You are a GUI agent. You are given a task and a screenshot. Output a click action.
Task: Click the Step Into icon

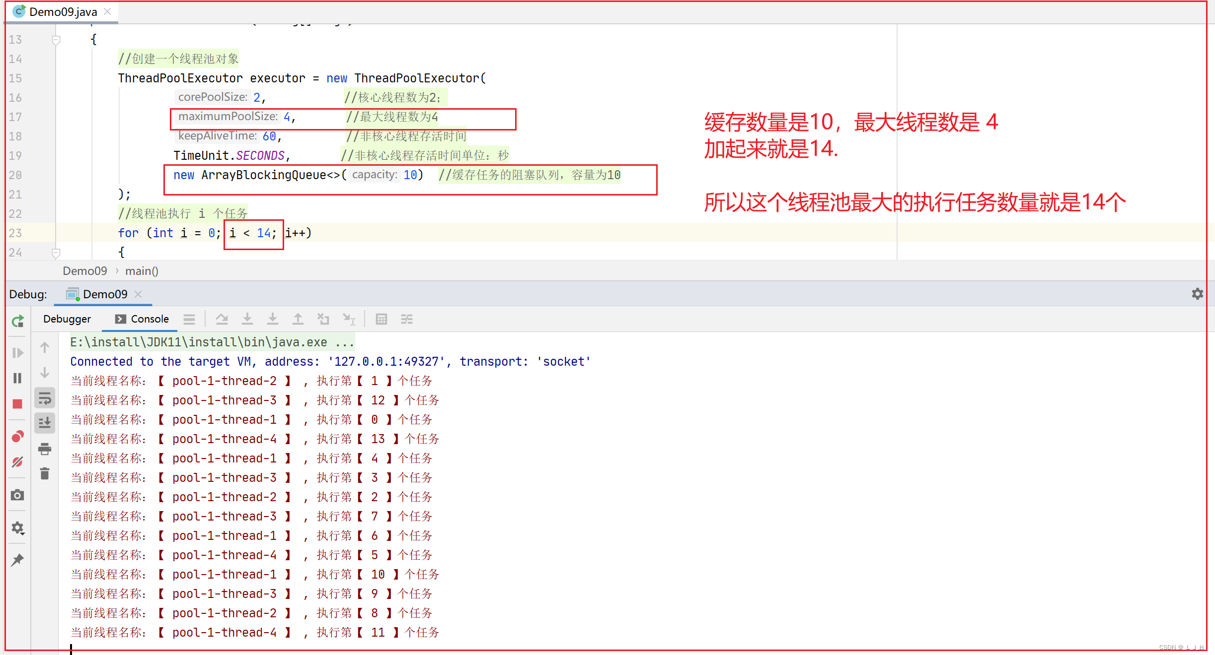click(247, 319)
